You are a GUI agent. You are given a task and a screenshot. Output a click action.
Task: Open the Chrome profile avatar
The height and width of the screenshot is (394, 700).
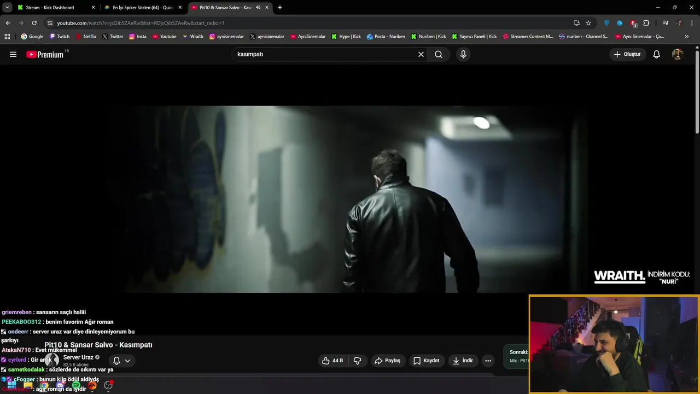tap(679, 23)
